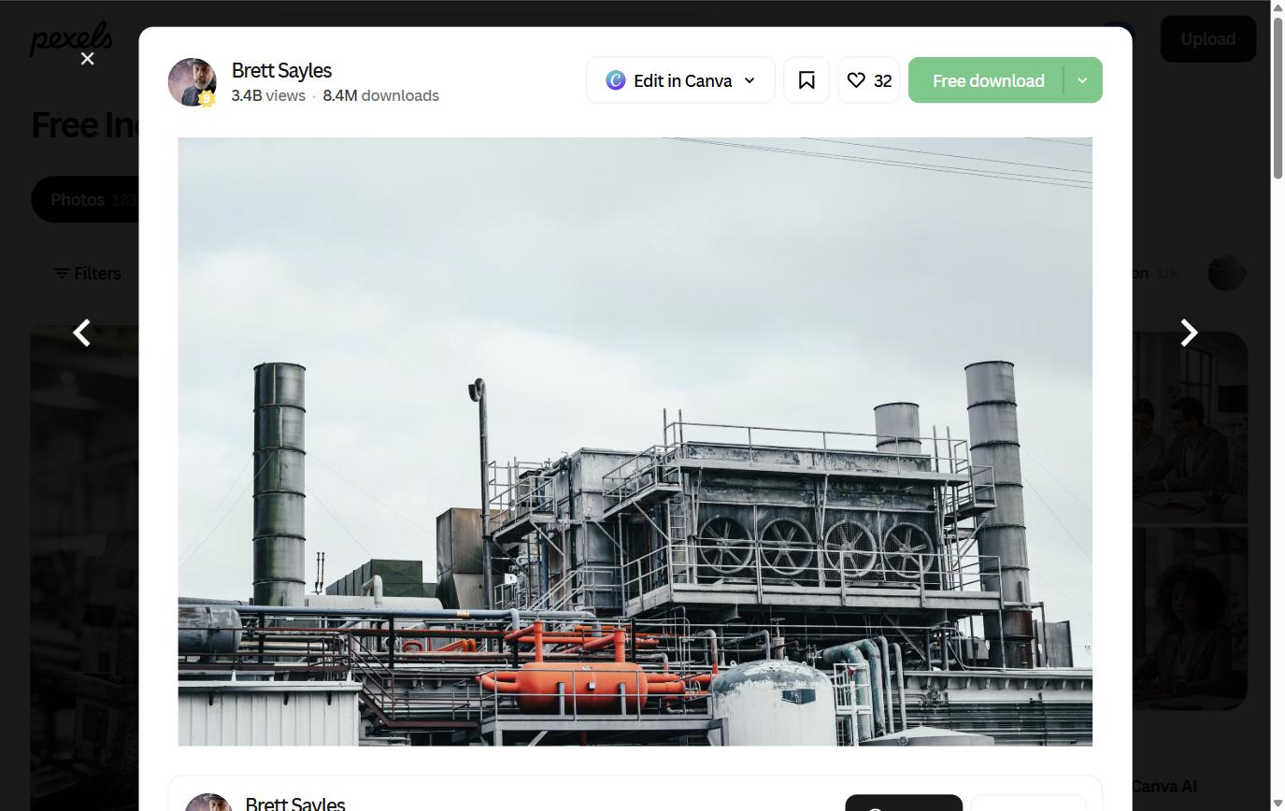Click the Free download button
1285x811 pixels.
pyautogui.click(x=988, y=80)
